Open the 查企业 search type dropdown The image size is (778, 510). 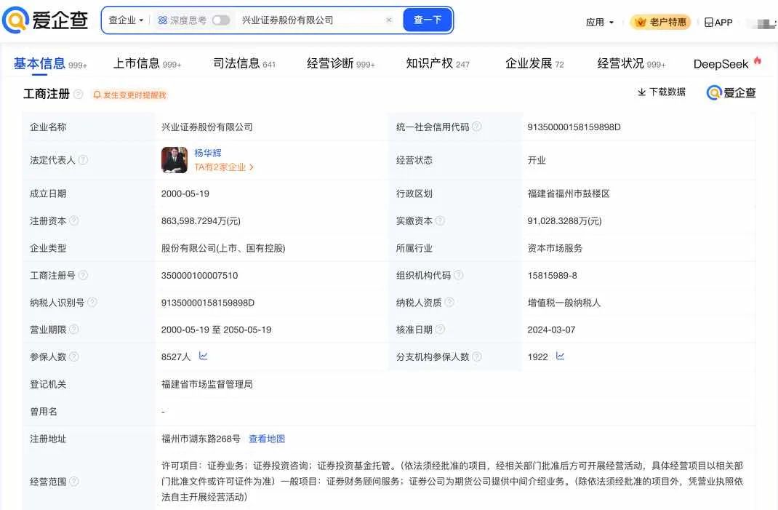point(126,20)
